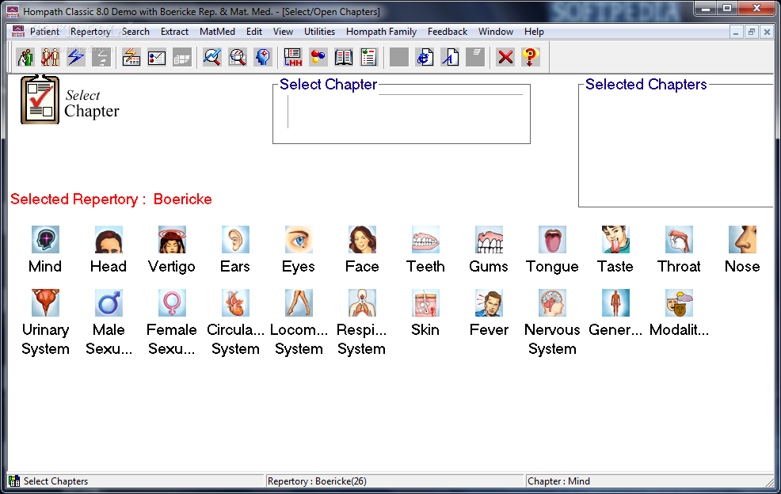Click 'Chapter : Mind' in status bar
Viewport: 781px width, 494px height.
point(558,481)
